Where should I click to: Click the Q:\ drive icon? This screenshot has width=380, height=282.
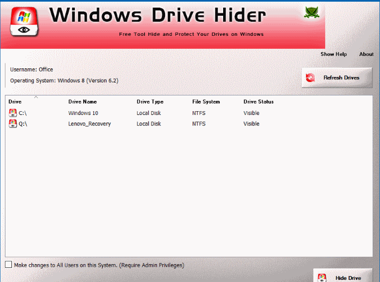[x=13, y=124]
